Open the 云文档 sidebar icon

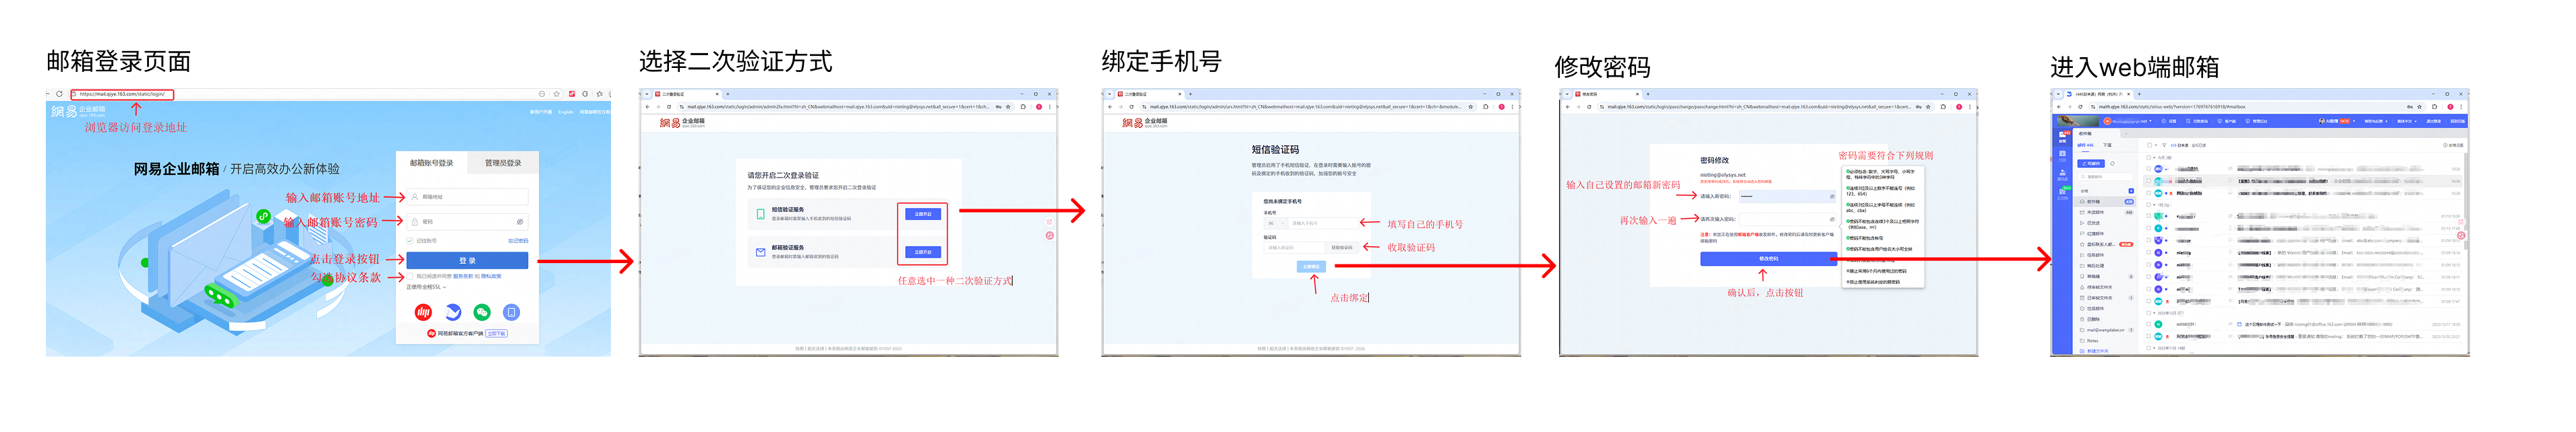coord(2063,194)
